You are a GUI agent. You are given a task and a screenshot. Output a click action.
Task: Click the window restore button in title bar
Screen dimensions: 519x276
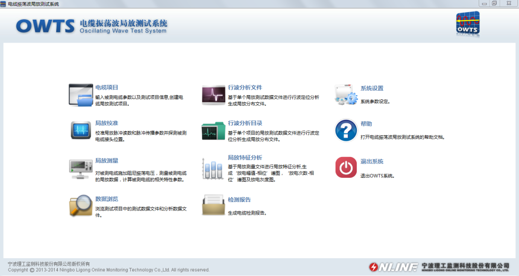tap(494, 4)
